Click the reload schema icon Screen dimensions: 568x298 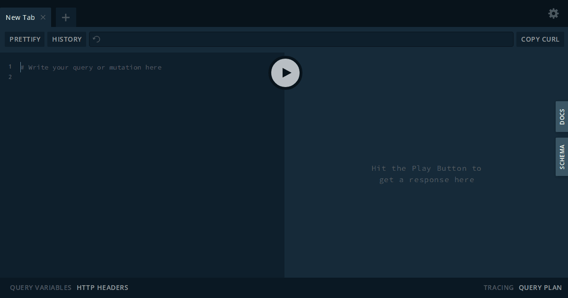tap(97, 39)
